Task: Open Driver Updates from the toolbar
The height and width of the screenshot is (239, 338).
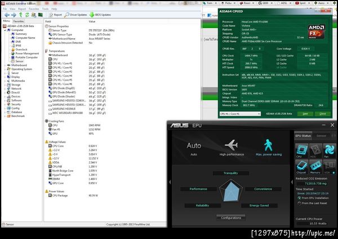Action: [75, 15]
